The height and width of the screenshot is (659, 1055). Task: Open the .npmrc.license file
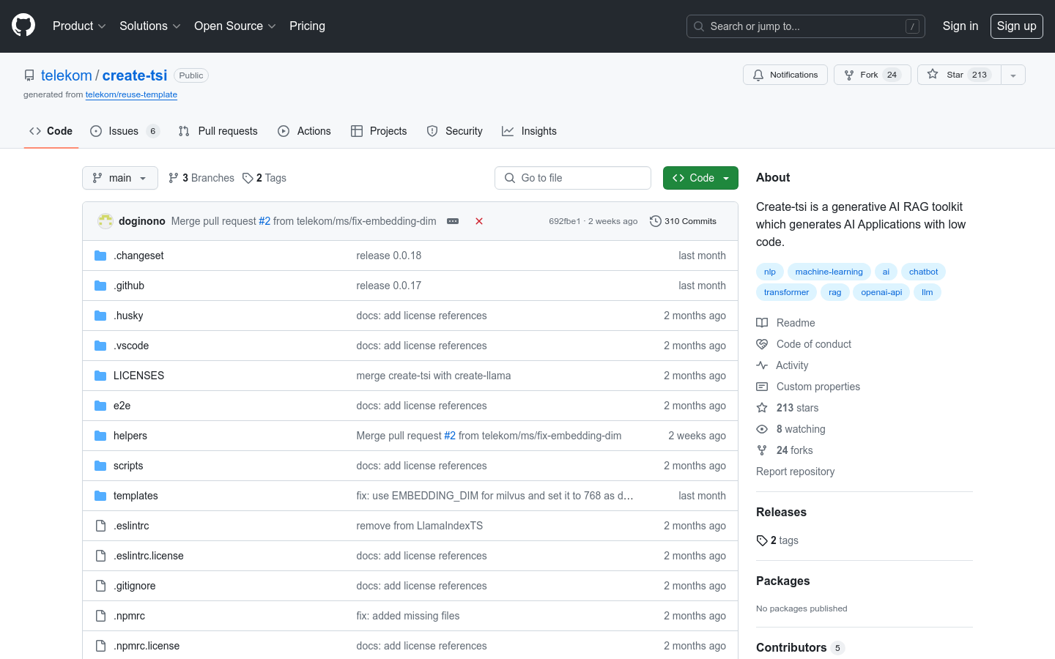pos(147,646)
